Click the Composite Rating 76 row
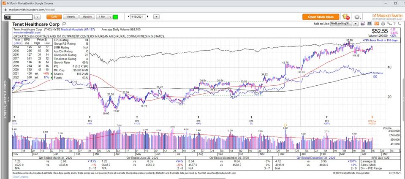405x179 pixels. coord(71,55)
